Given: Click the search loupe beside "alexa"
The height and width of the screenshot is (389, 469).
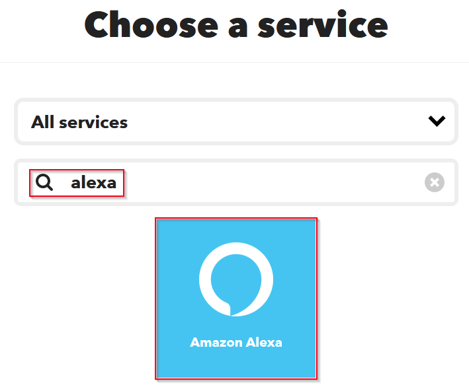Looking at the screenshot, I should 44,182.
